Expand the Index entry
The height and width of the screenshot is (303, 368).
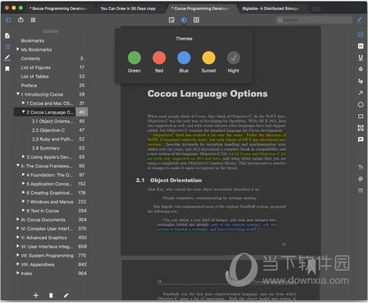[18, 273]
